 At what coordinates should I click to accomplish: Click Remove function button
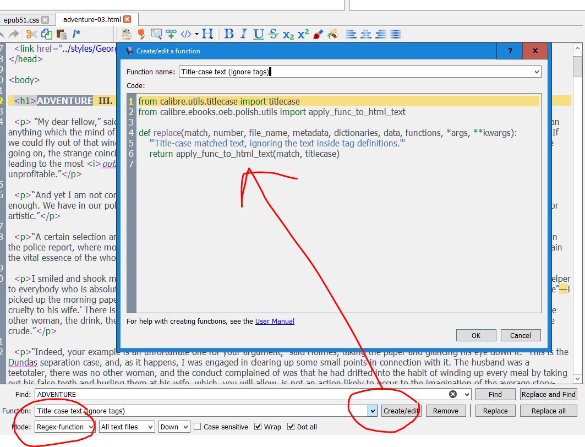click(445, 411)
